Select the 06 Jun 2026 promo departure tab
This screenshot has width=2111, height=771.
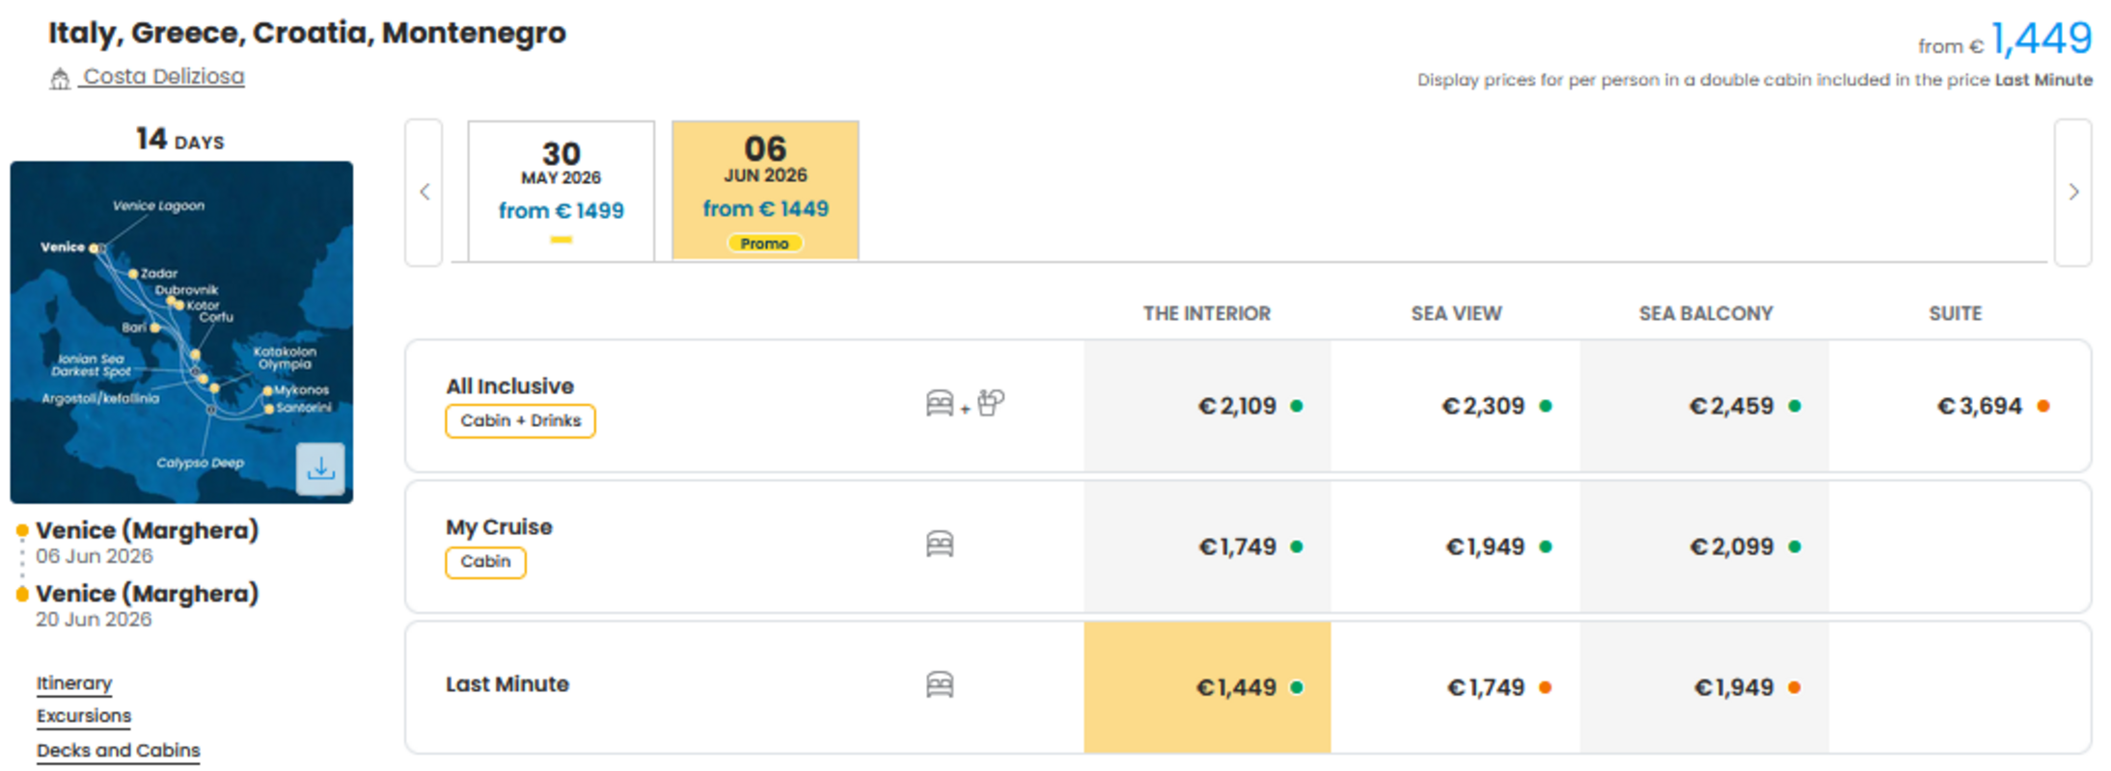point(765,190)
